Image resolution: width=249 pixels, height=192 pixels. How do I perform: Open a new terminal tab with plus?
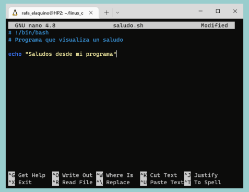tap(106, 13)
